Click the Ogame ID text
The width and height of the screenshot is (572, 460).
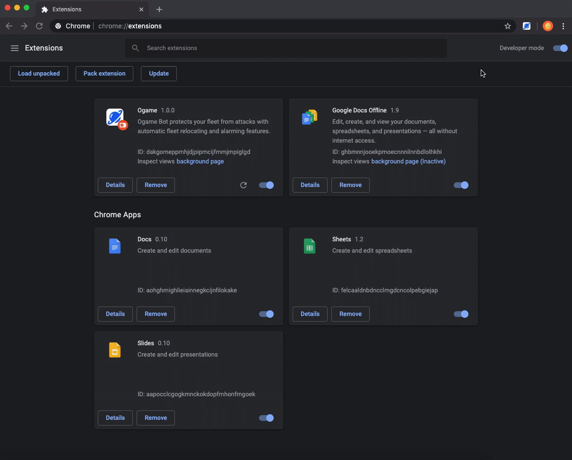[x=194, y=152]
